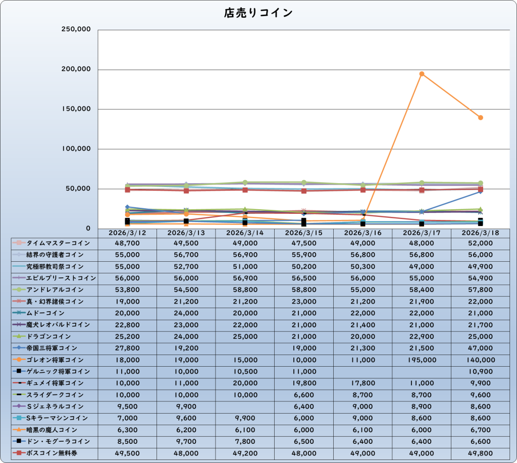Select the 暗黒の魔人コイン legend marker

point(19,430)
